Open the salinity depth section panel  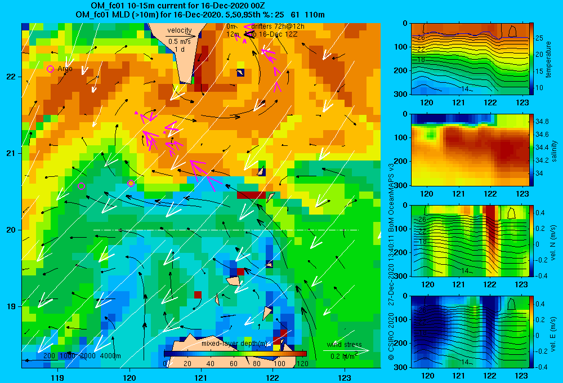(x=470, y=150)
